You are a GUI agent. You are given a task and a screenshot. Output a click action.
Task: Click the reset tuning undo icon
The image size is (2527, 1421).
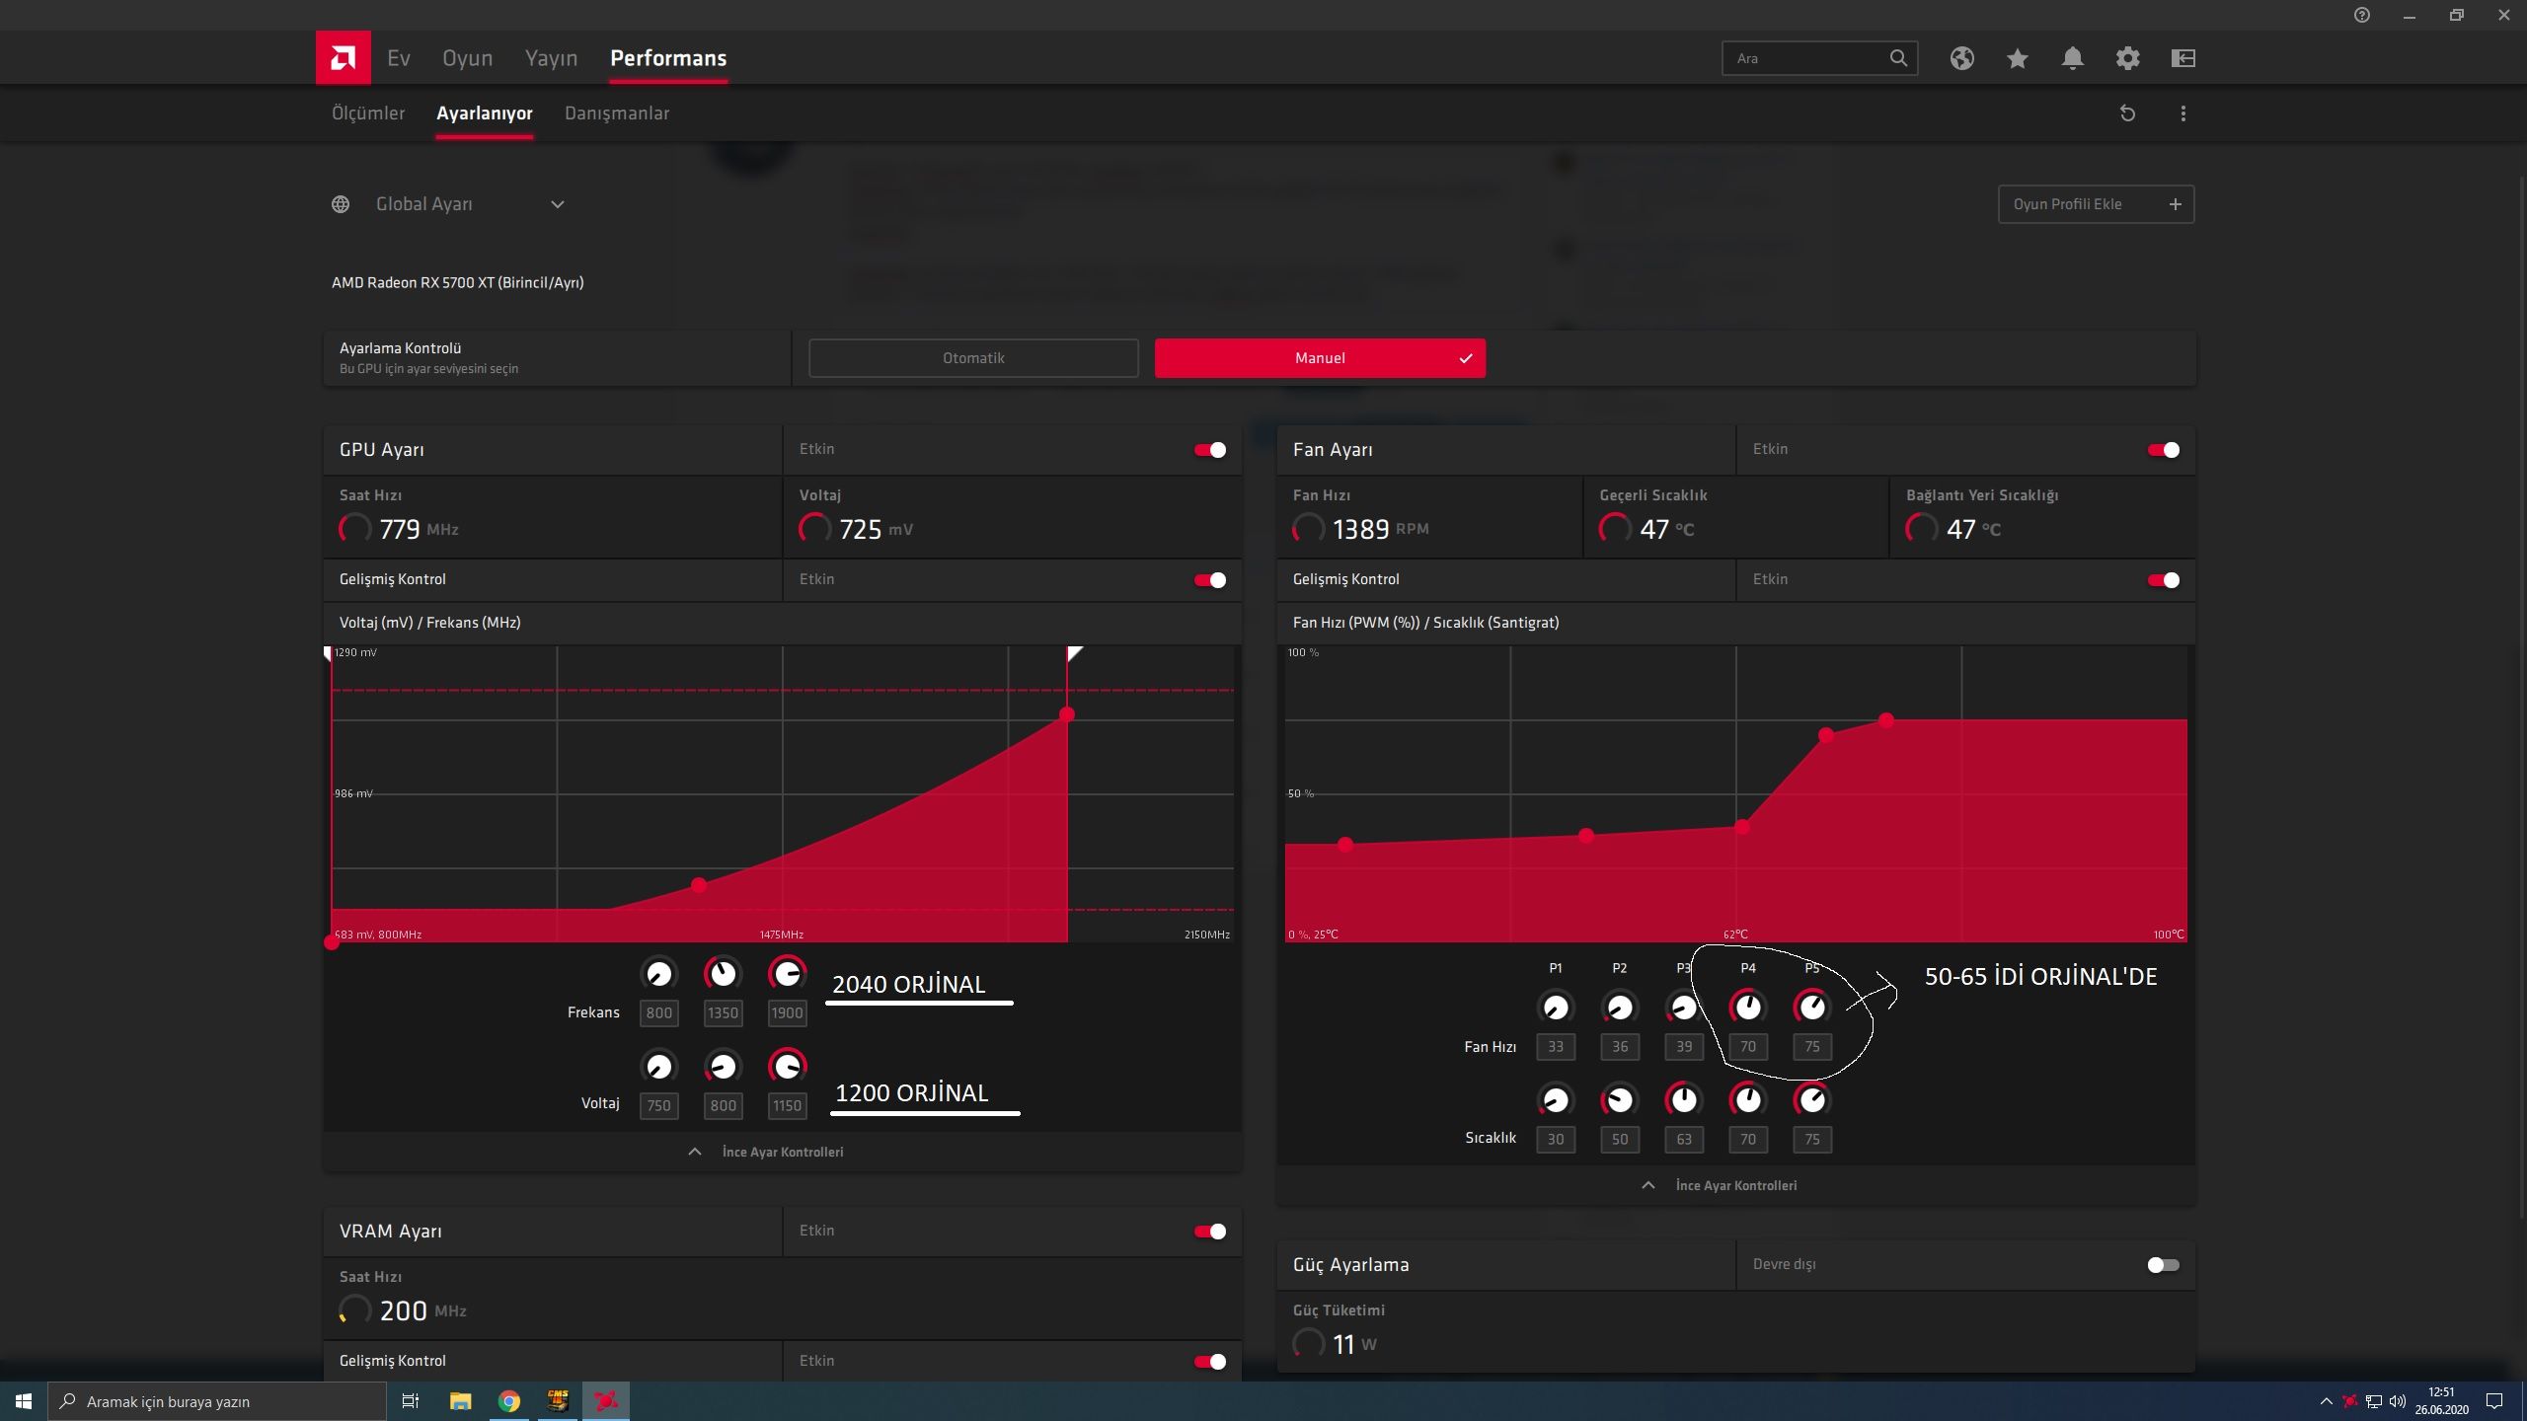[2127, 113]
